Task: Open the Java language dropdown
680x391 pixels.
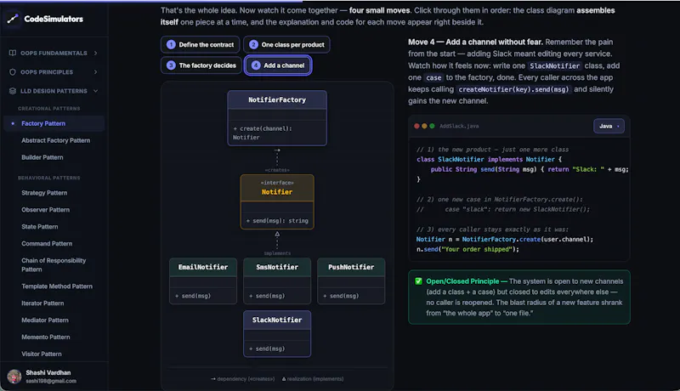Action: tap(609, 126)
